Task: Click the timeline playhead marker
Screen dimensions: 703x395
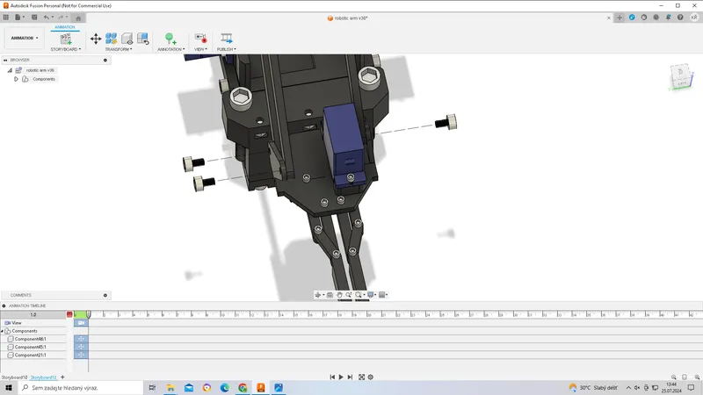Action: pos(89,314)
